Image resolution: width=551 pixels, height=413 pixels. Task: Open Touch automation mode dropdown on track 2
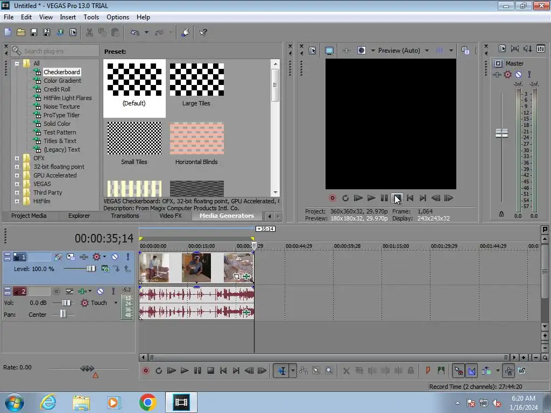pyautogui.click(x=115, y=303)
